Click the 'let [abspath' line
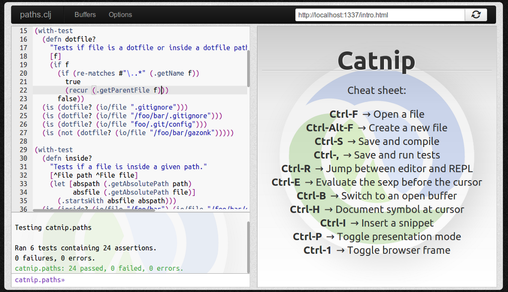The height and width of the screenshot is (292, 508). 121,184
